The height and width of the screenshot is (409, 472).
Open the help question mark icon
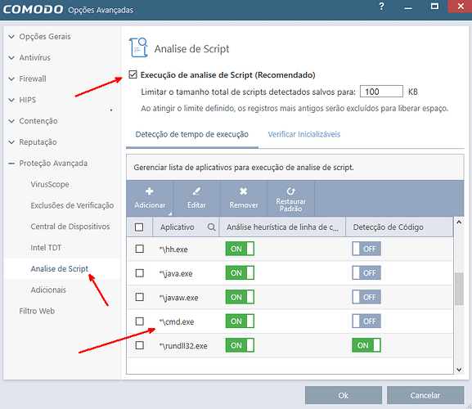381,7
